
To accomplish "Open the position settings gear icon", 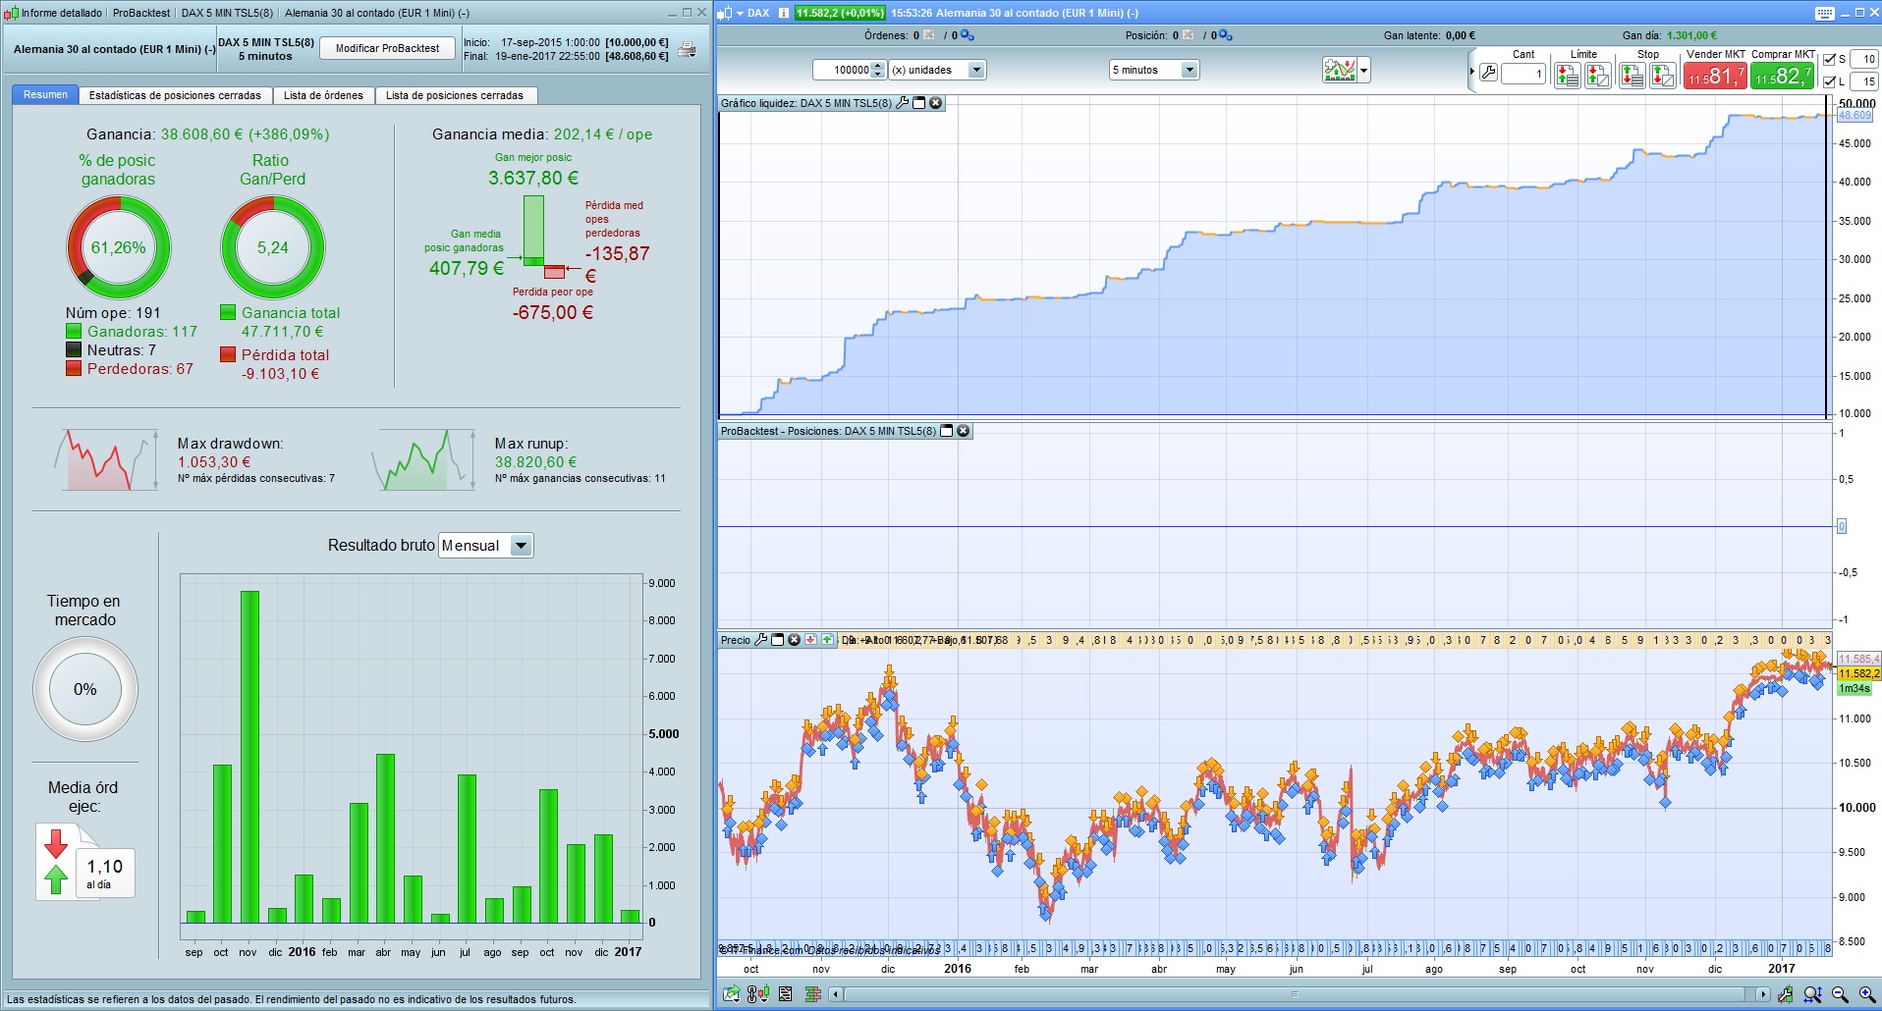I will (1225, 35).
